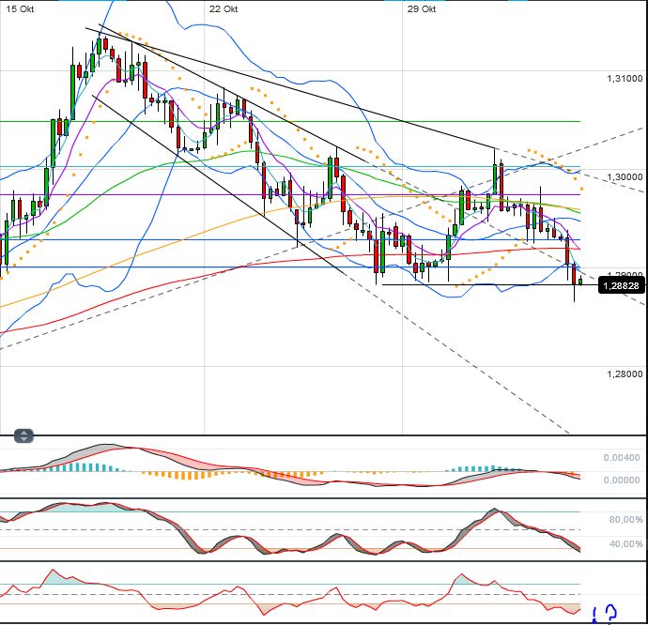Select the blue handwritten "!?" annotation
Image resolution: width=648 pixels, height=625 pixels.
coord(605,614)
